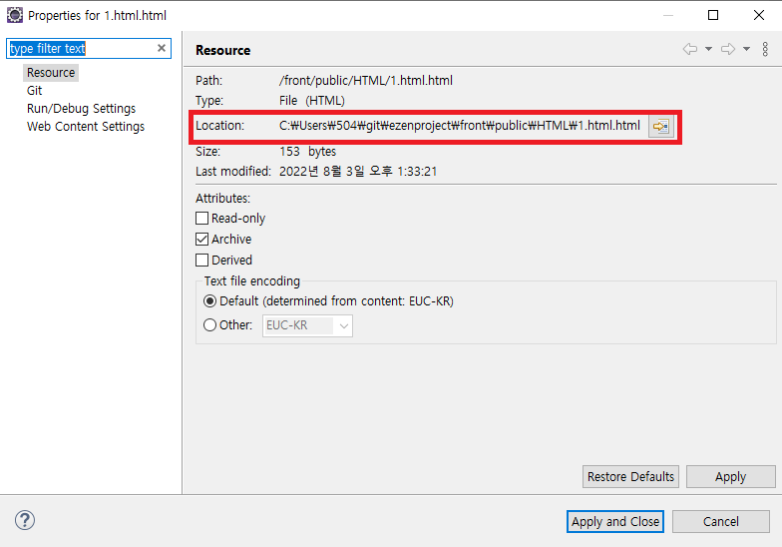Click the 153 bytes size value
The width and height of the screenshot is (782, 547).
307,152
